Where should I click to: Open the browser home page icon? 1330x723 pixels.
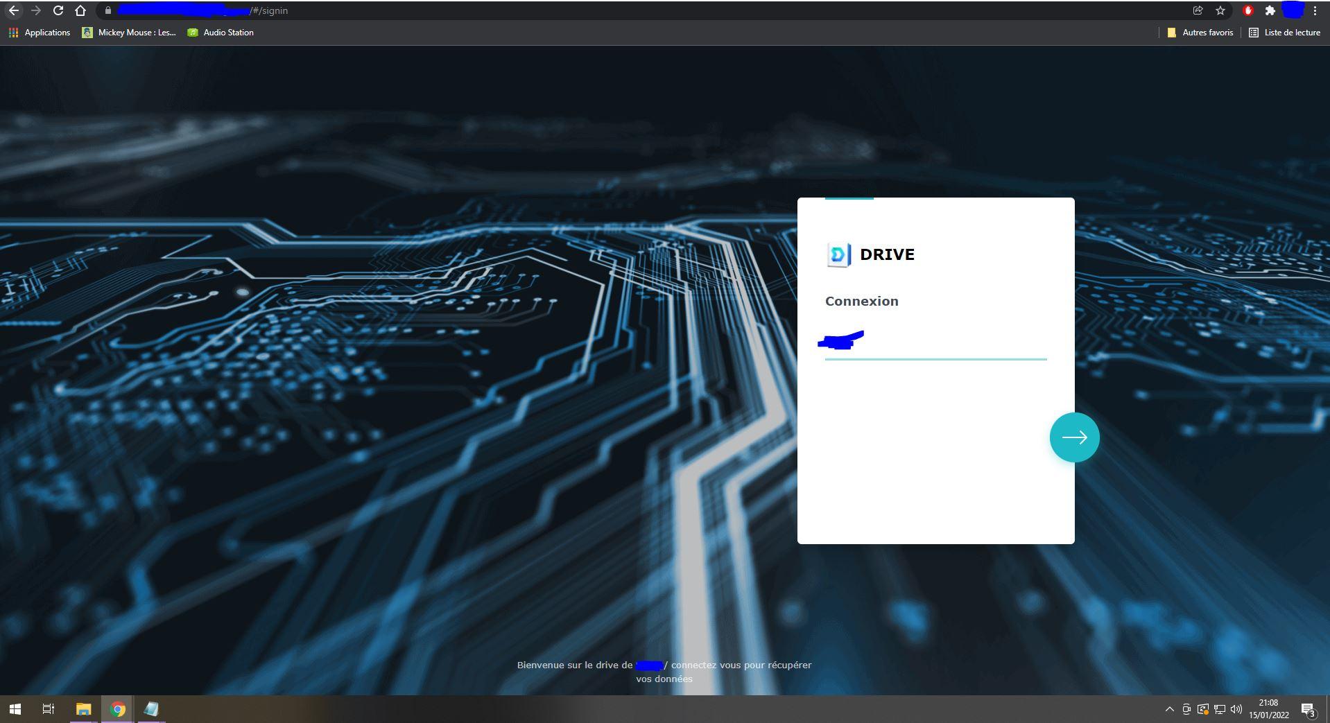pos(80,10)
